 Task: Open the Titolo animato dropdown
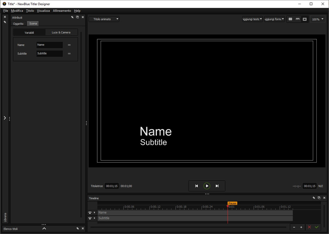coord(104,19)
